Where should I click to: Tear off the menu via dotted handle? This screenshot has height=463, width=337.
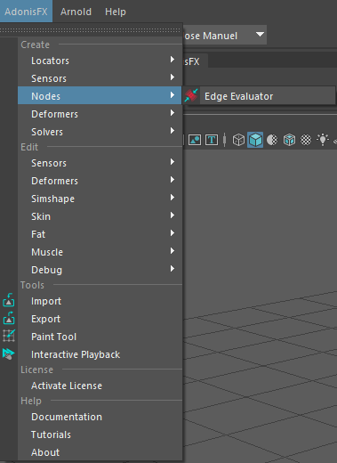tap(91, 30)
